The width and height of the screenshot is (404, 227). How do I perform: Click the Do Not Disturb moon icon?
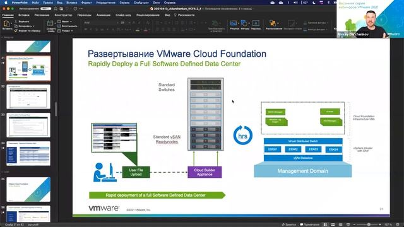click(x=314, y=3)
